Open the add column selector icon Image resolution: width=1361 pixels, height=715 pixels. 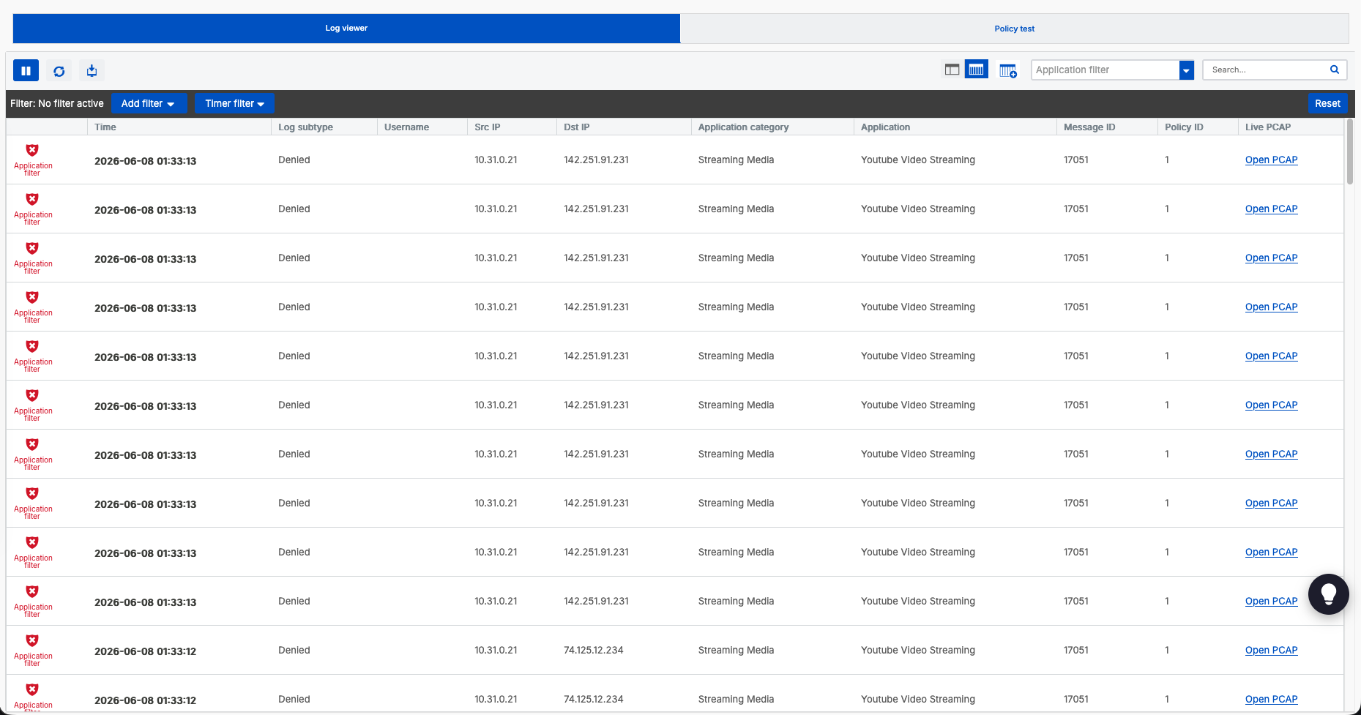click(1008, 70)
